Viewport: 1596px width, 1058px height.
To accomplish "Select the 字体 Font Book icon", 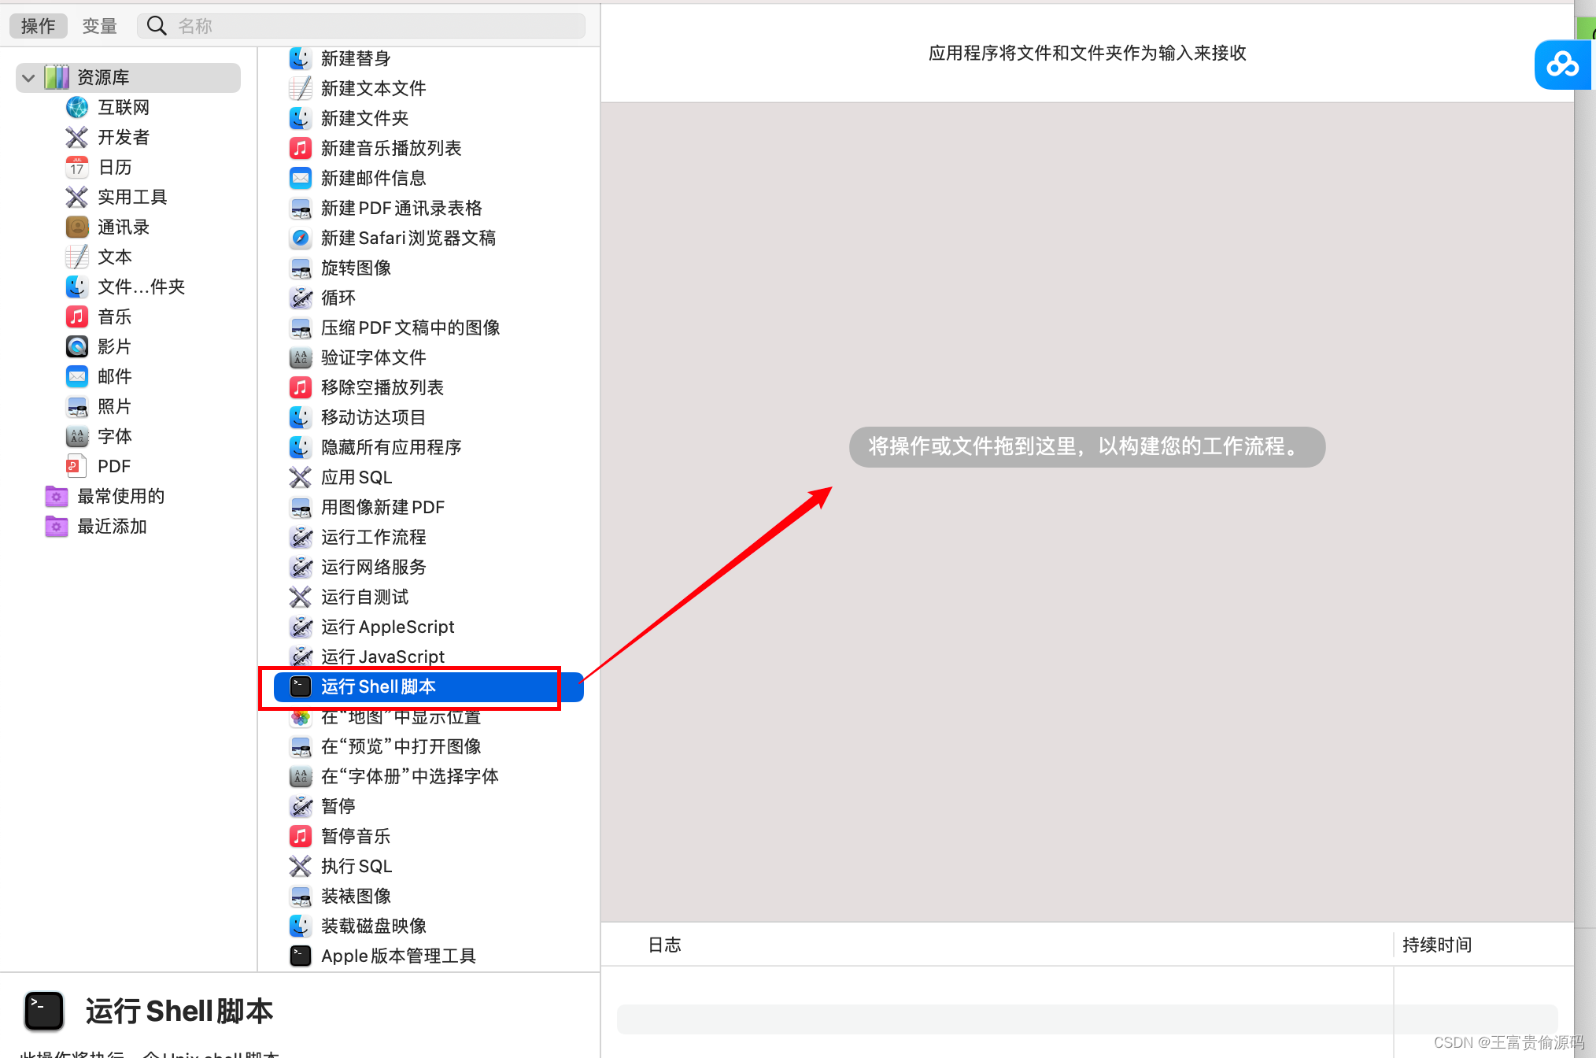I will click(x=77, y=436).
